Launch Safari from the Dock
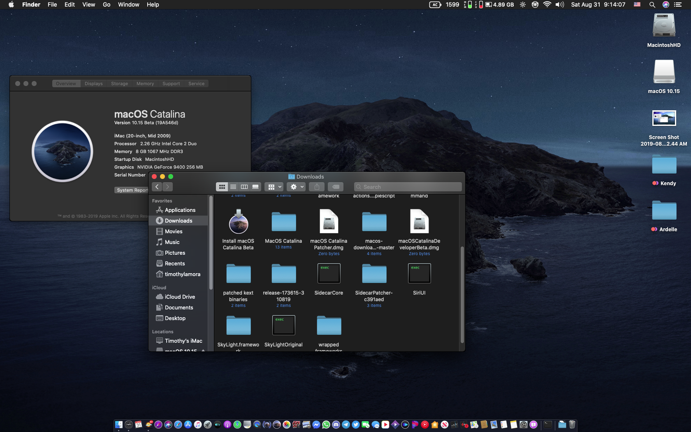The height and width of the screenshot is (432, 691). pyautogui.click(x=178, y=425)
